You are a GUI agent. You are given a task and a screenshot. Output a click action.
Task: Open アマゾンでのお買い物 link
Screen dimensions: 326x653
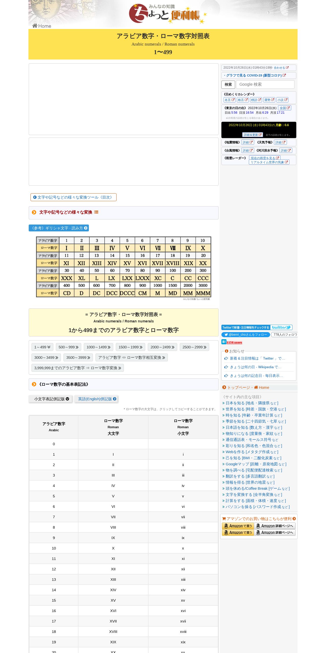(x=259, y=519)
